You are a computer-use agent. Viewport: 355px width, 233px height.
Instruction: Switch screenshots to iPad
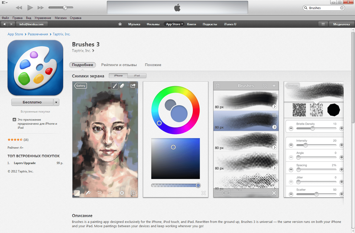(x=137, y=75)
